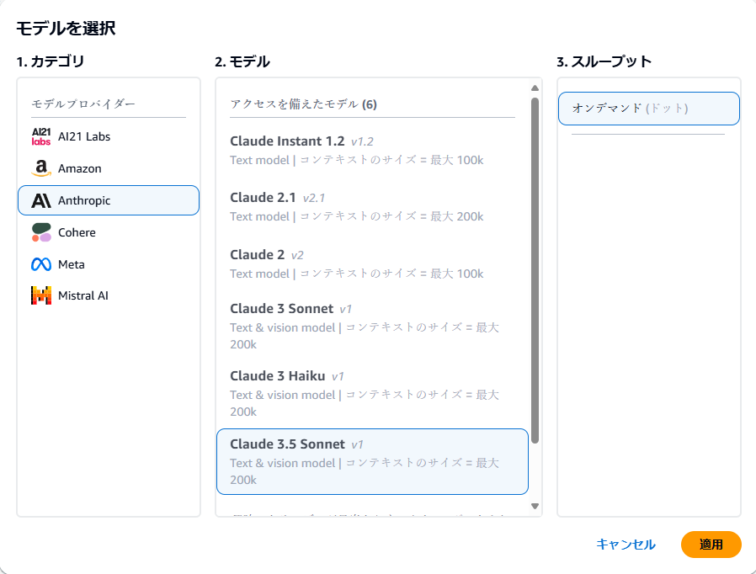
Task: Choose the Claude 2.1 model option
Action: (372, 206)
